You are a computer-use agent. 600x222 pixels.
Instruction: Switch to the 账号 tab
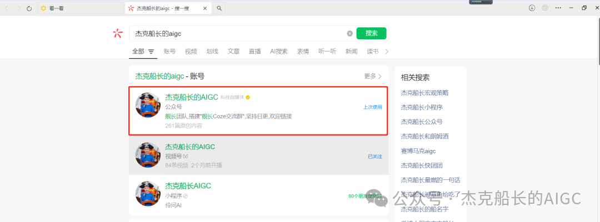click(169, 51)
